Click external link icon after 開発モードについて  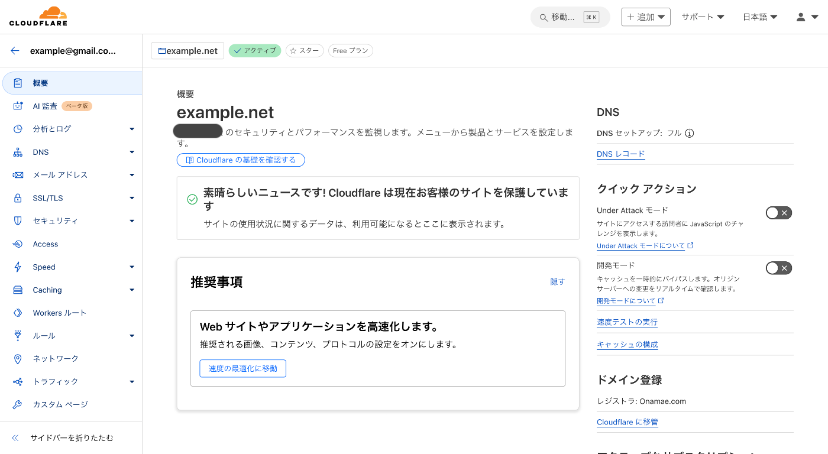[x=661, y=301]
